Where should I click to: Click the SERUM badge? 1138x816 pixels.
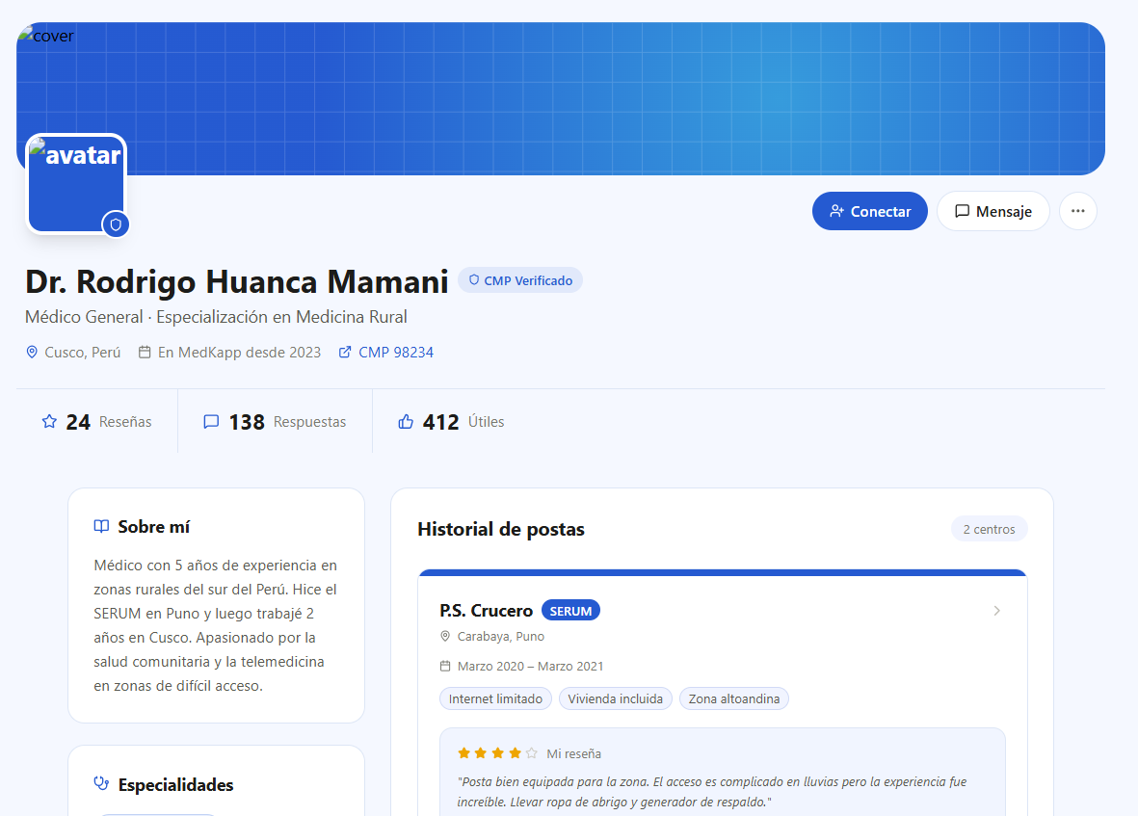coord(570,611)
